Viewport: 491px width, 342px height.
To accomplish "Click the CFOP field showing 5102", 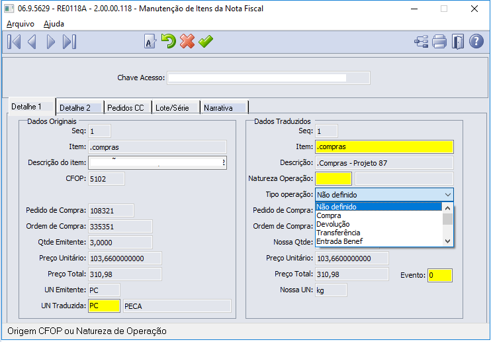I will [107, 179].
